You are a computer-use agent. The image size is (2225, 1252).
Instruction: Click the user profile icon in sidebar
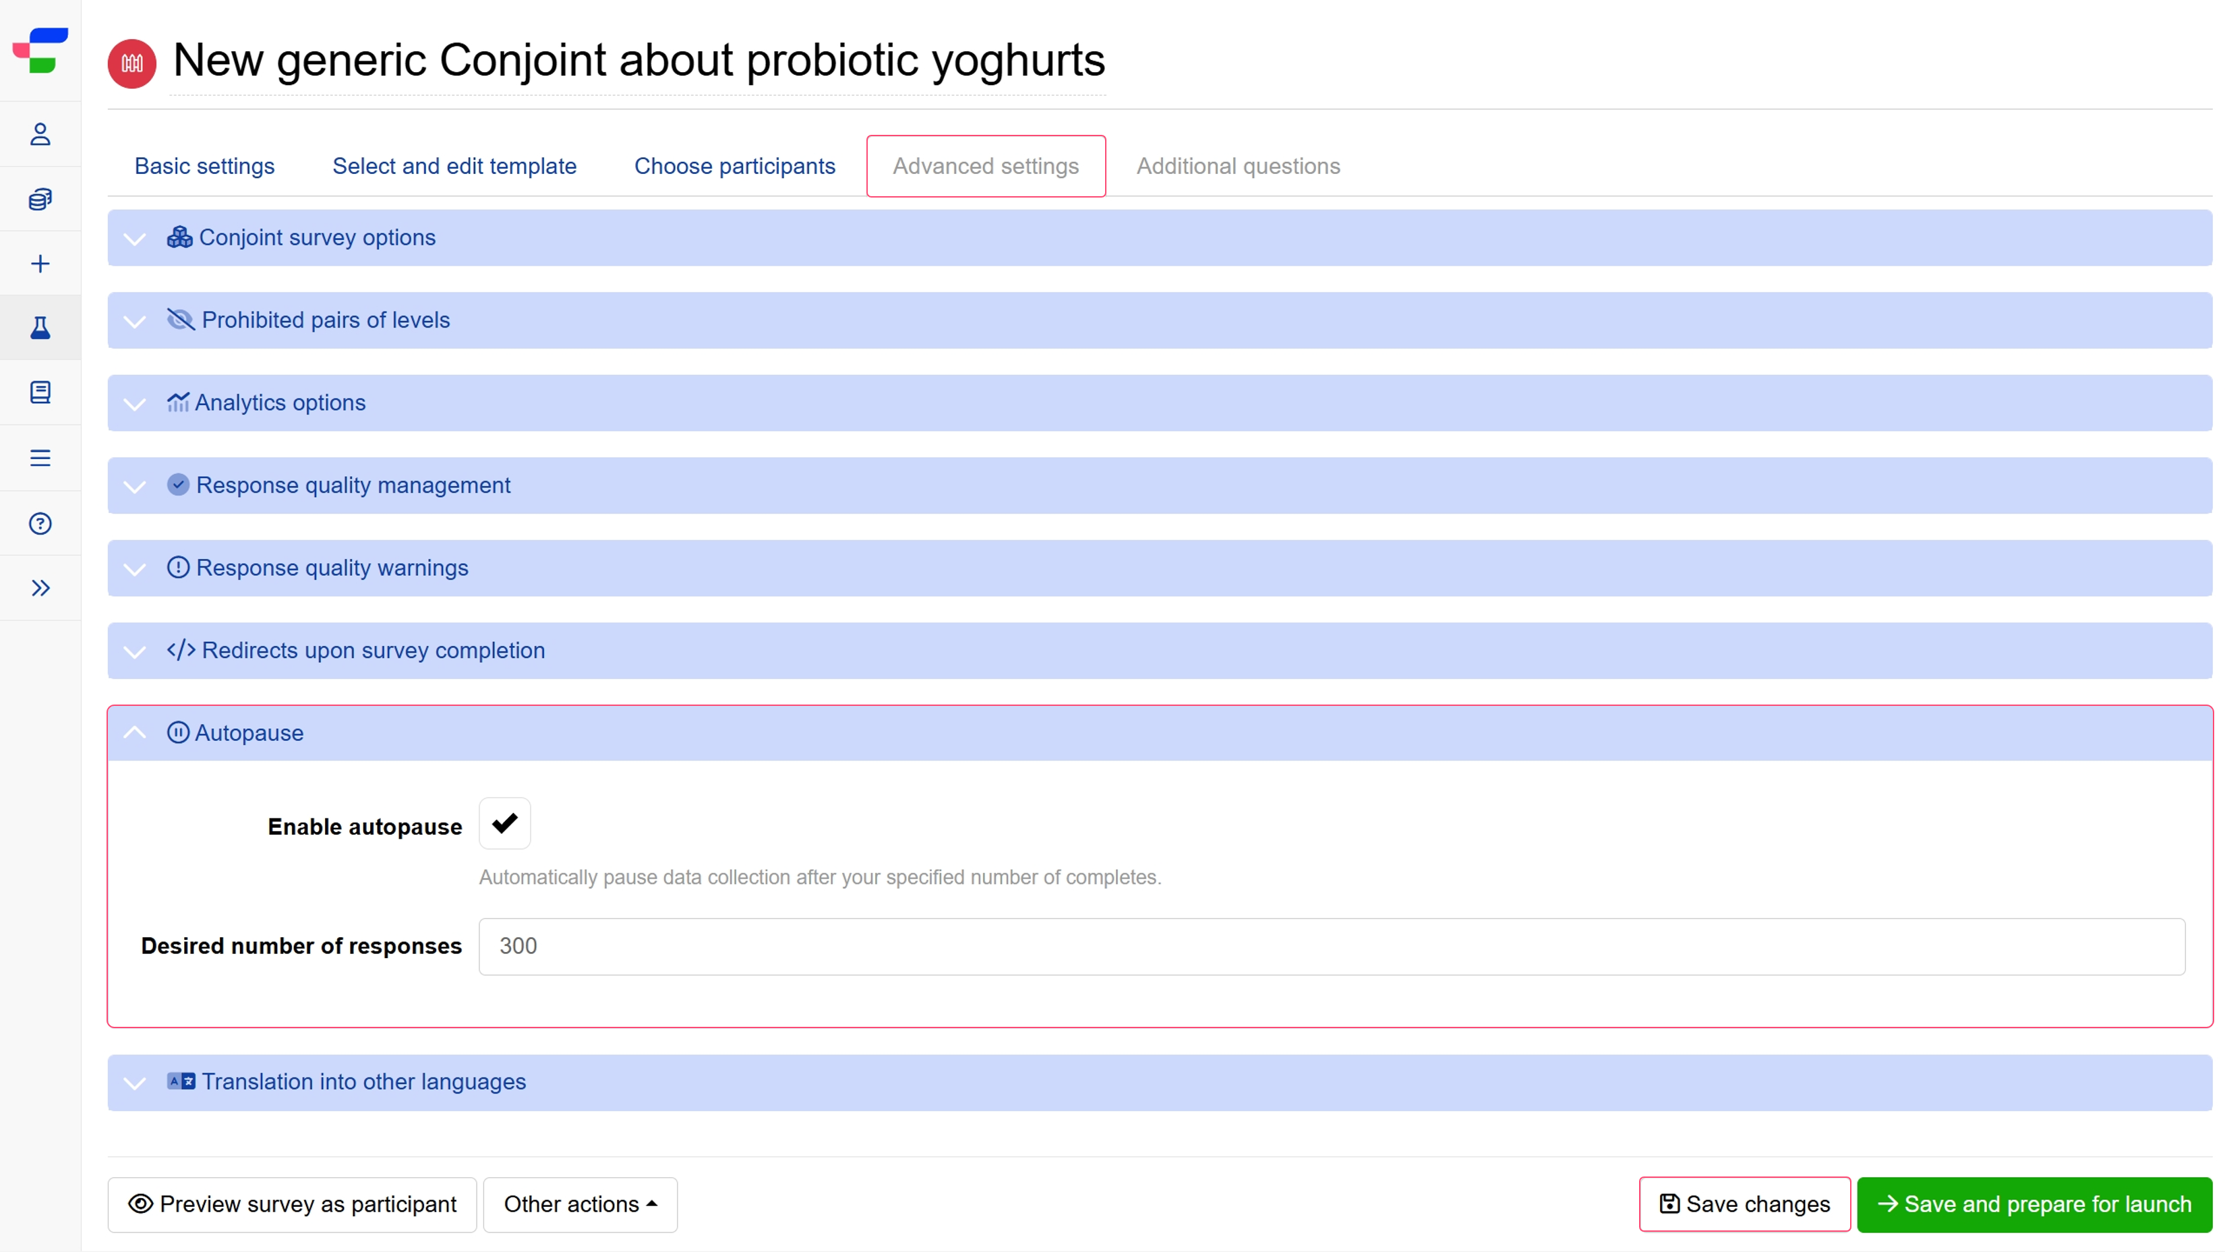pos(40,135)
